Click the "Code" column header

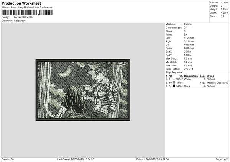[202, 76]
